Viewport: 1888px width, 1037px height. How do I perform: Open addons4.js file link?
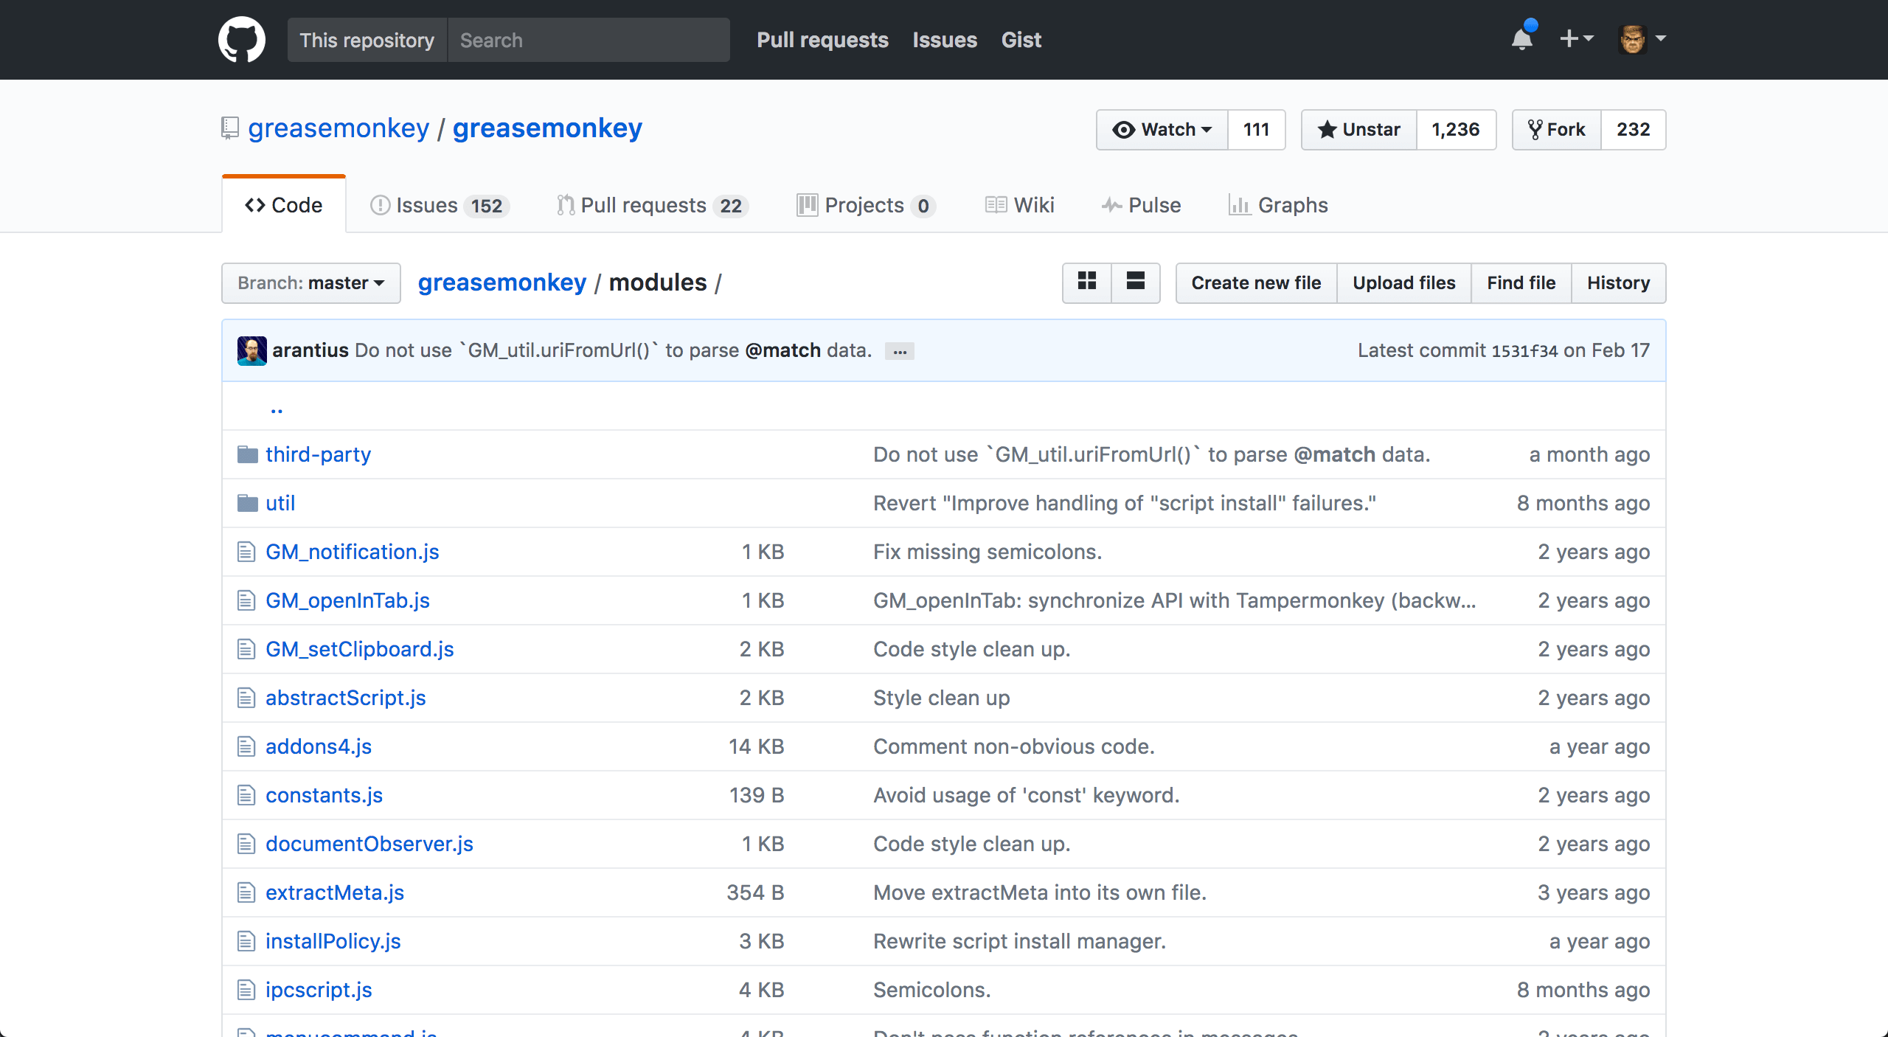coord(318,746)
